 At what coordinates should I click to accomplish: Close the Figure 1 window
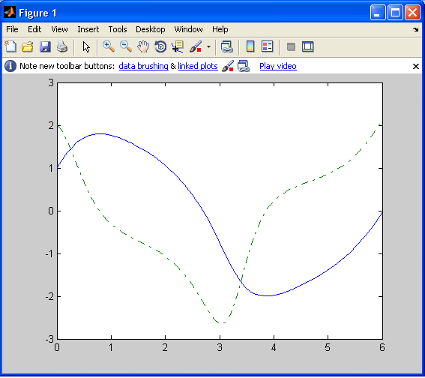coord(412,13)
